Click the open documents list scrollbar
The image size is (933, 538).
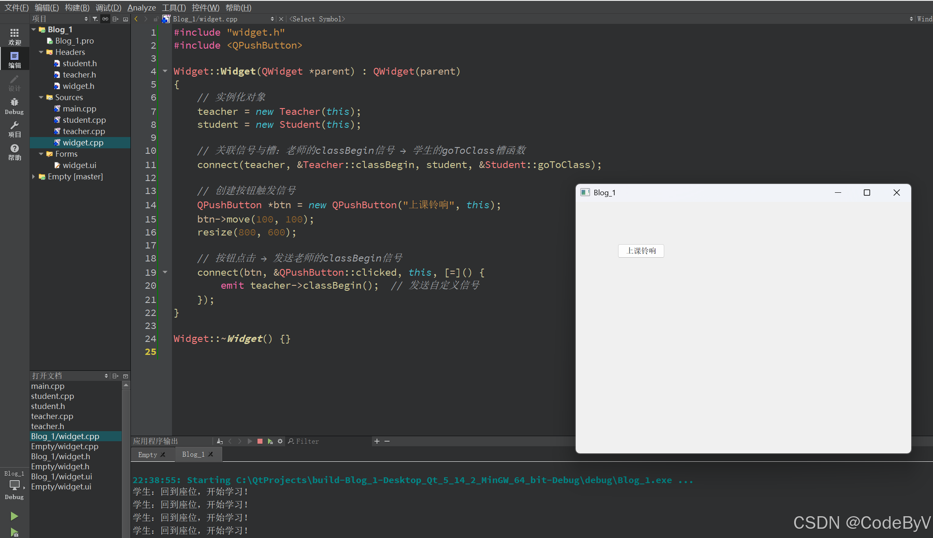coord(126,461)
